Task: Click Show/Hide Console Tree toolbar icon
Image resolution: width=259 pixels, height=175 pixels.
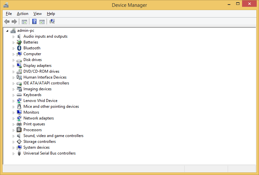Action: click(24, 22)
